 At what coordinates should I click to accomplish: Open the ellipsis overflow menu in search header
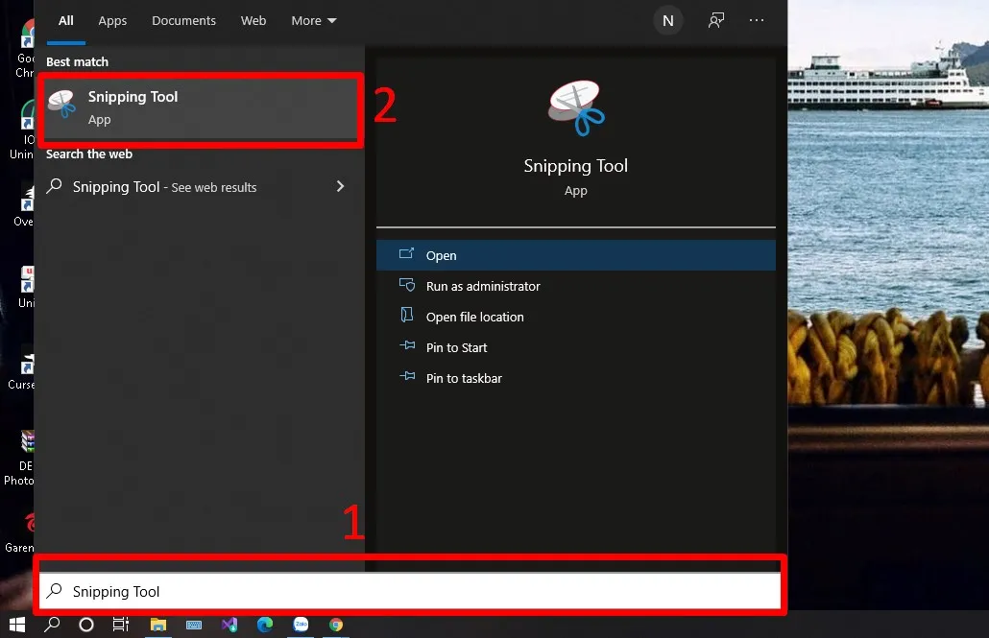click(757, 20)
